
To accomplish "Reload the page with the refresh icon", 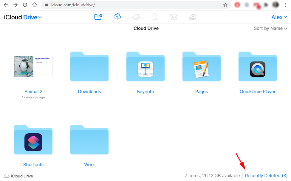I will (25, 5).
